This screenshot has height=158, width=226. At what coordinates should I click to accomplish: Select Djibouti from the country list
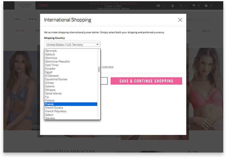71,54
